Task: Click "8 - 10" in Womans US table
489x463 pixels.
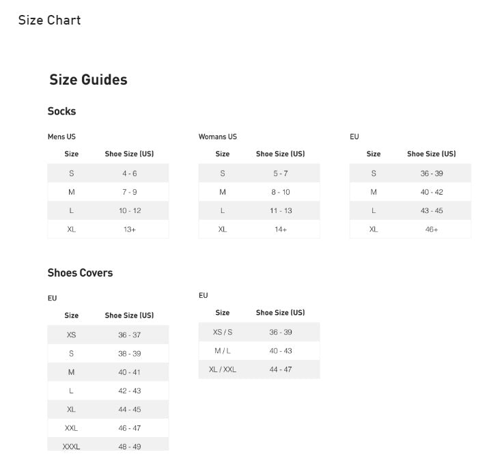Action: tap(280, 193)
